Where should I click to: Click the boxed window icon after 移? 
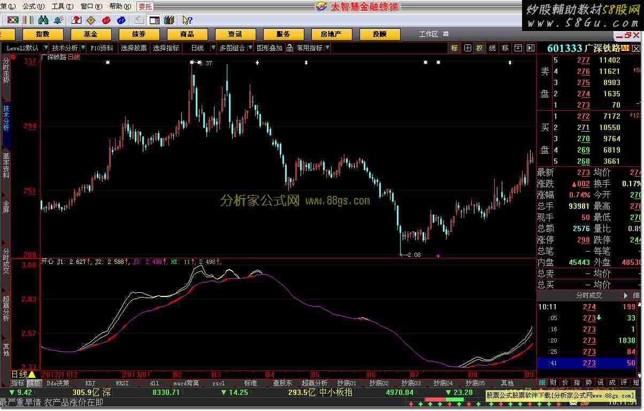coord(518,48)
